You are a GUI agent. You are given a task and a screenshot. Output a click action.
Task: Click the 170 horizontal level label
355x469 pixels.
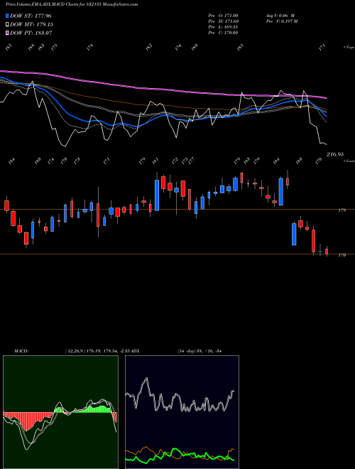[342, 255]
